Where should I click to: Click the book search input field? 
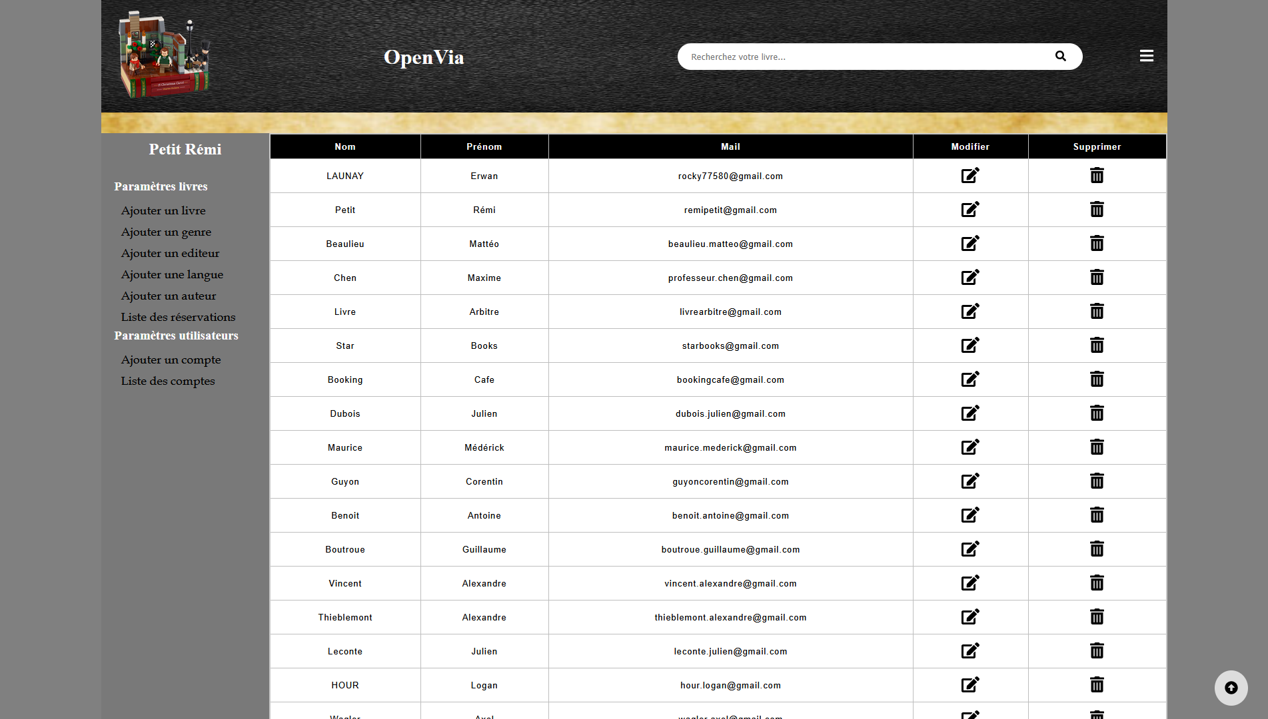866,57
